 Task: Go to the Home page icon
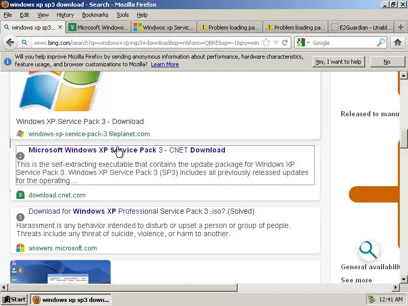(398, 42)
